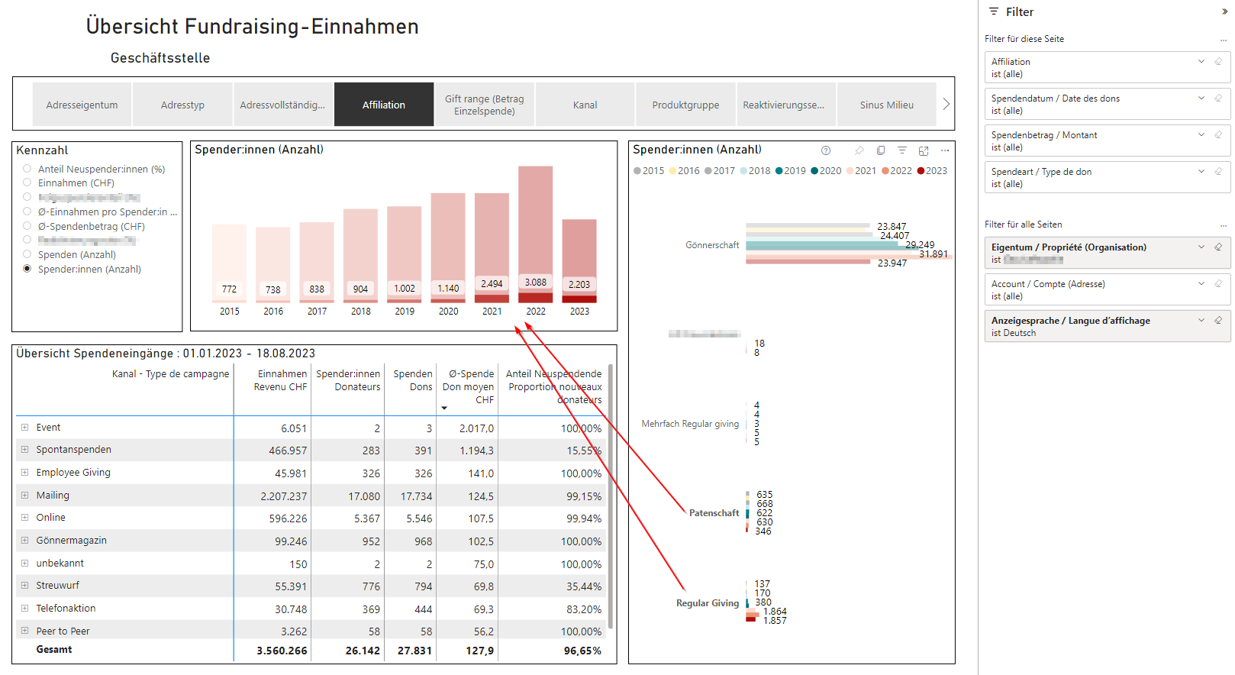Screen dimensions: 1235x675
Task: Open options for 'Filter für alle Seiten'
Action: [x=1224, y=224]
